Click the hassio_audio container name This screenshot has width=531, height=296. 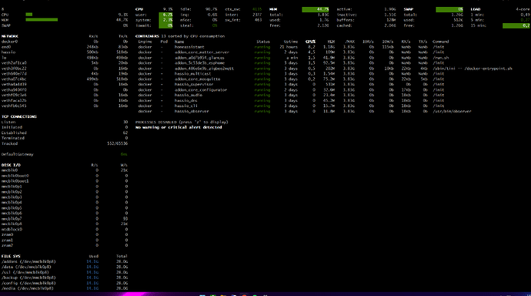tap(189, 96)
